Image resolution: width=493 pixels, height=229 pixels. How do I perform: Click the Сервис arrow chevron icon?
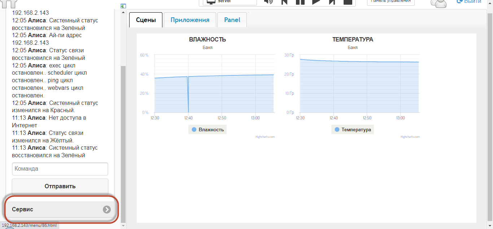coord(106,210)
